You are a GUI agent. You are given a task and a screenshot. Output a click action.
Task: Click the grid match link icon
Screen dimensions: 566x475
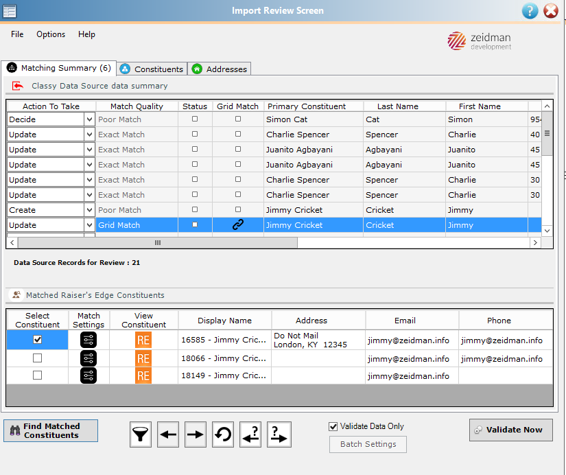click(238, 224)
